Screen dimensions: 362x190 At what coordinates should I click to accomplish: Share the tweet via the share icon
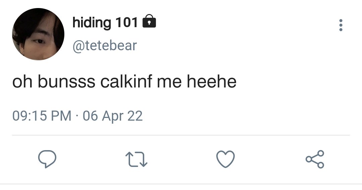click(x=315, y=159)
